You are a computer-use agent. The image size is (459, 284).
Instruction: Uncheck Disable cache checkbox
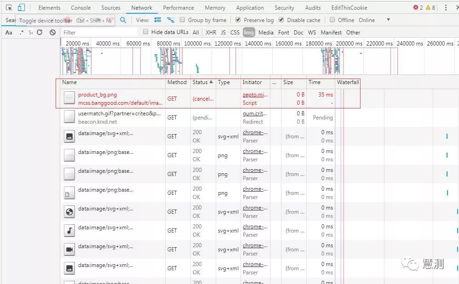(x=281, y=20)
